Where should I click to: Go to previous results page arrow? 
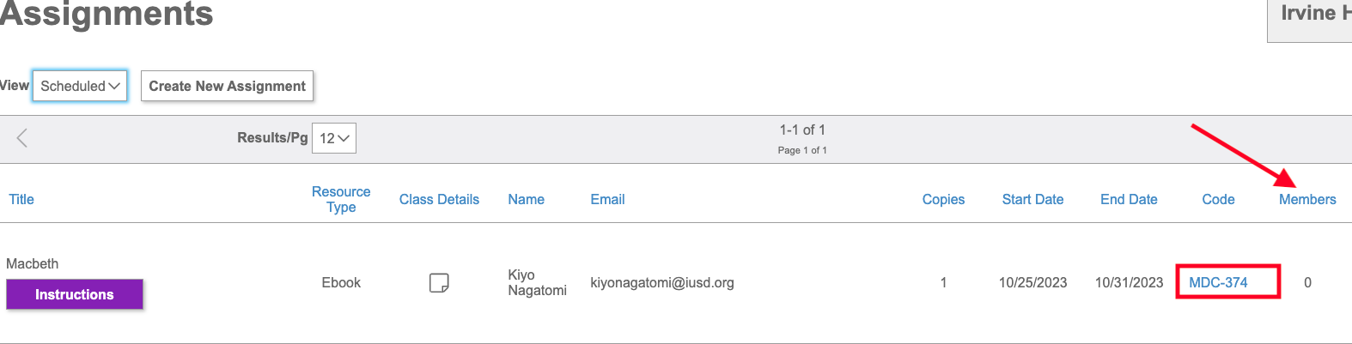(22, 137)
